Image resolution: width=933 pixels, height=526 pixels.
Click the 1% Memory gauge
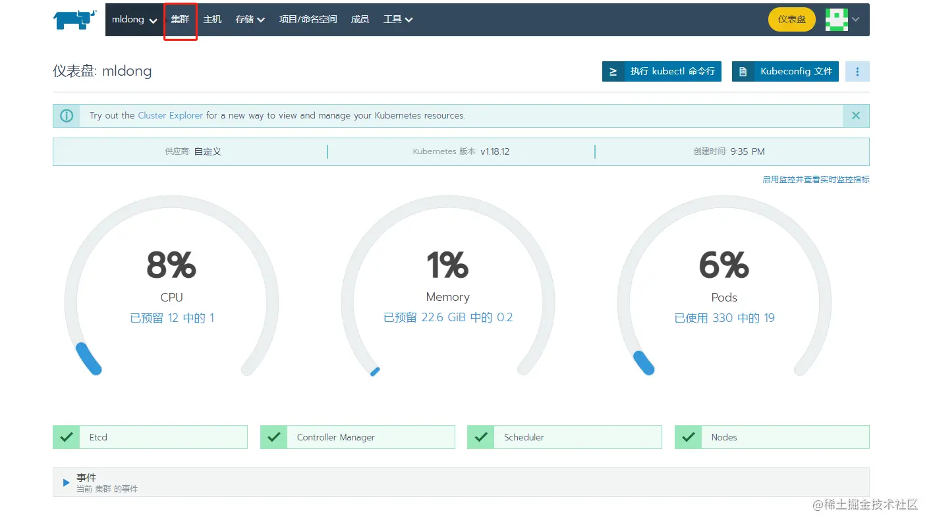coord(448,286)
